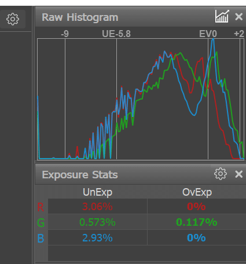Click red underexposure value 3.06%
Screen dimensions: 246x264
pyautogui.click(x=97, y=207)
